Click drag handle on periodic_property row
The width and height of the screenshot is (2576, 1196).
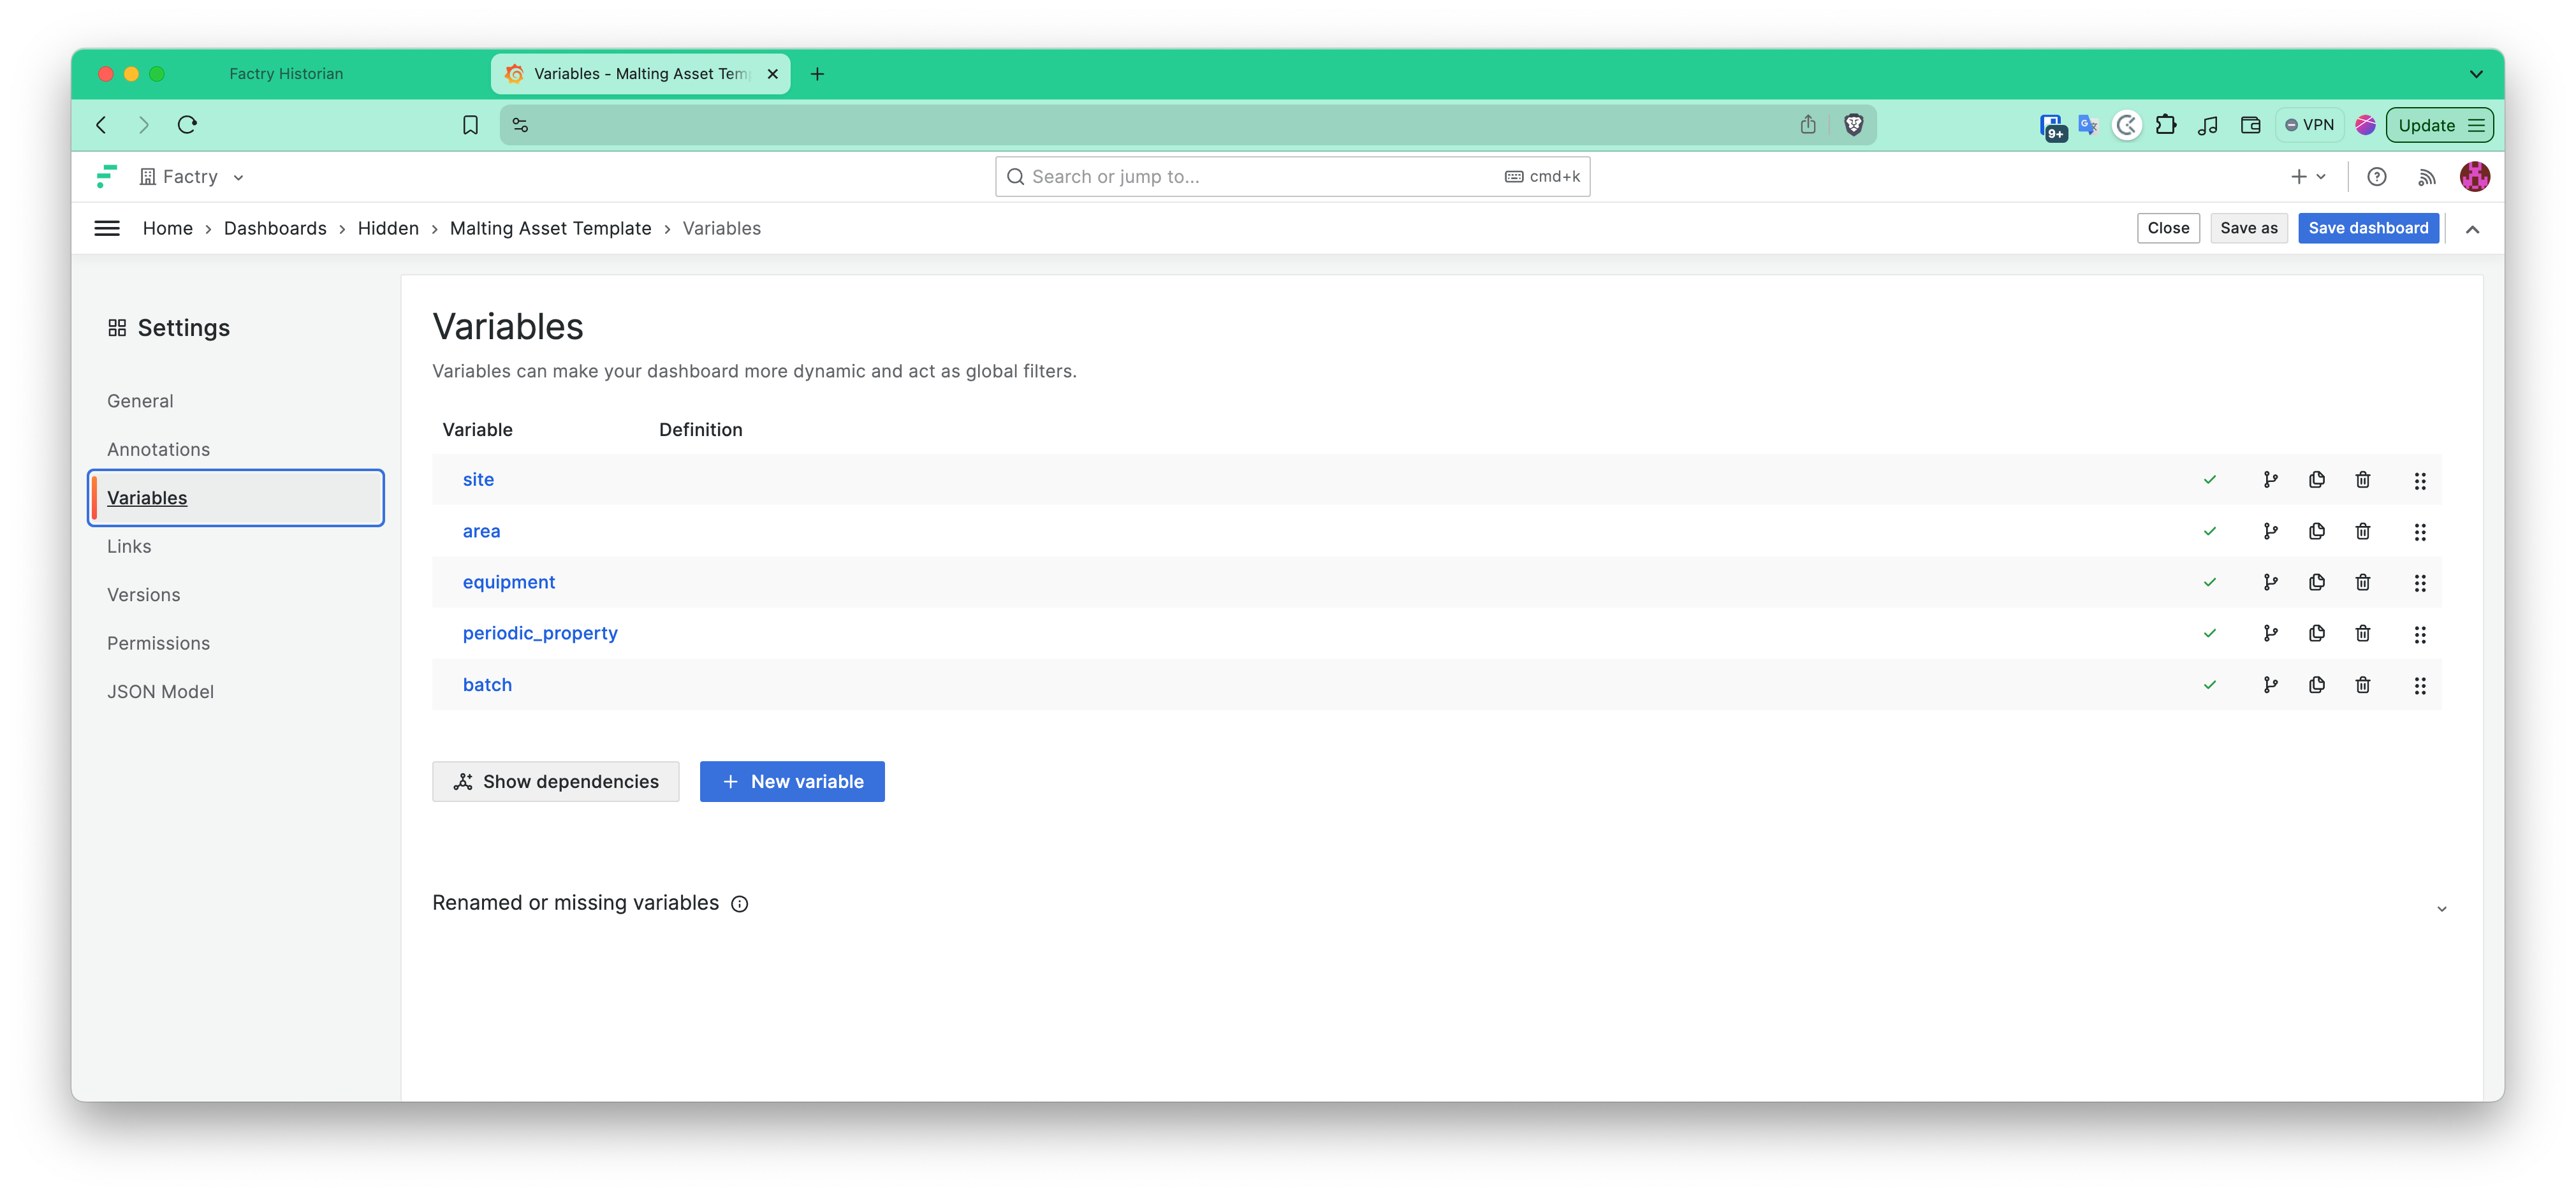coord(2419,635)
